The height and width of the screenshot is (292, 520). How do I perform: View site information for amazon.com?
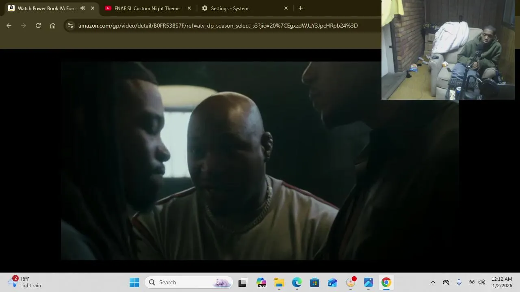pos(70,26)
